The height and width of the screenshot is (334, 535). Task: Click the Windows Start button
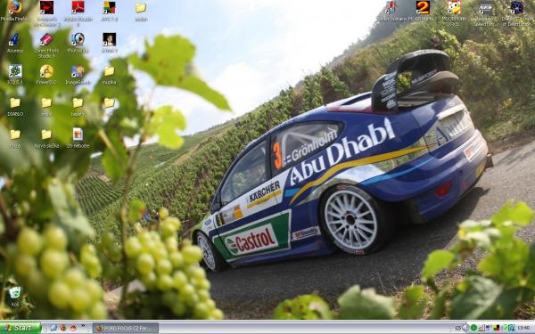tap(21, 328)
